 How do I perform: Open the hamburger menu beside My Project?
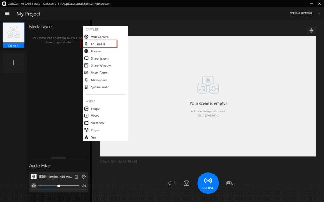tap(7, 14)
